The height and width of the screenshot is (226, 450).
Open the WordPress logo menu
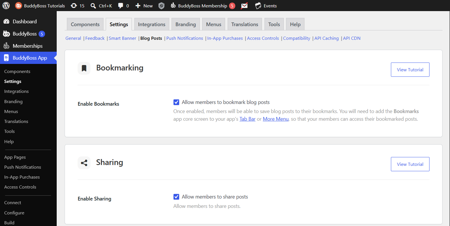(x=6, y=5)
